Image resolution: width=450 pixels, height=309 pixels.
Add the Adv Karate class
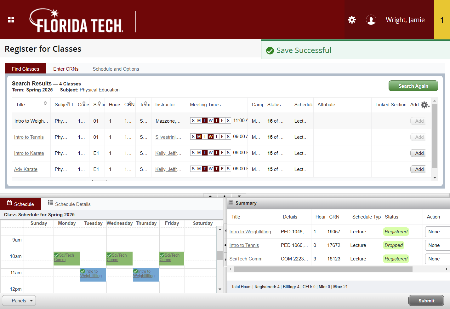tap(418, 169)
